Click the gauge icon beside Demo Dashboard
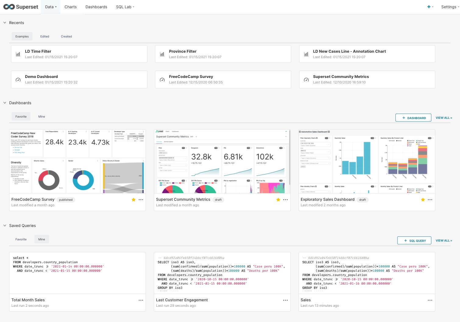 [x=18, y=80]
